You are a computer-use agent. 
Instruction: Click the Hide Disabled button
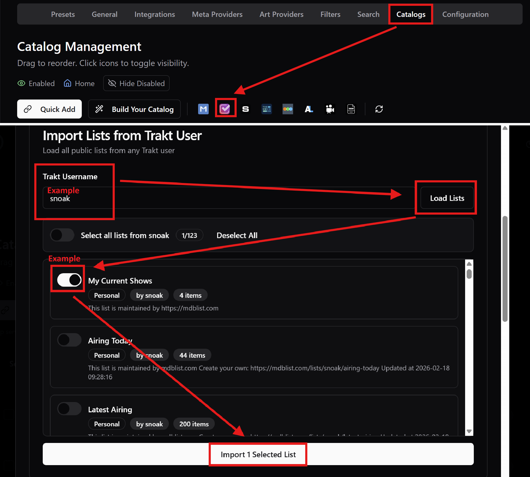[136, 83]
